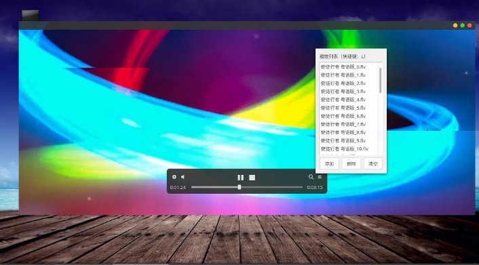Select playlist item 使徒行者 粤语版_8.flv

[349, 132]
